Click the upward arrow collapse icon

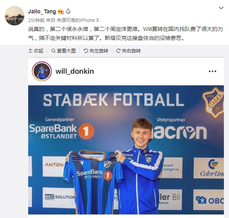click(30, 50)
